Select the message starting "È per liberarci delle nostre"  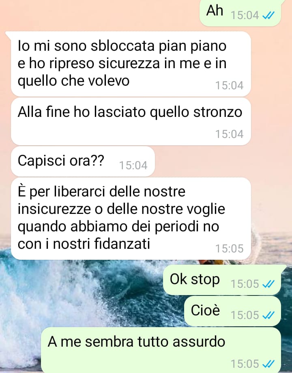tap(131, 219)
